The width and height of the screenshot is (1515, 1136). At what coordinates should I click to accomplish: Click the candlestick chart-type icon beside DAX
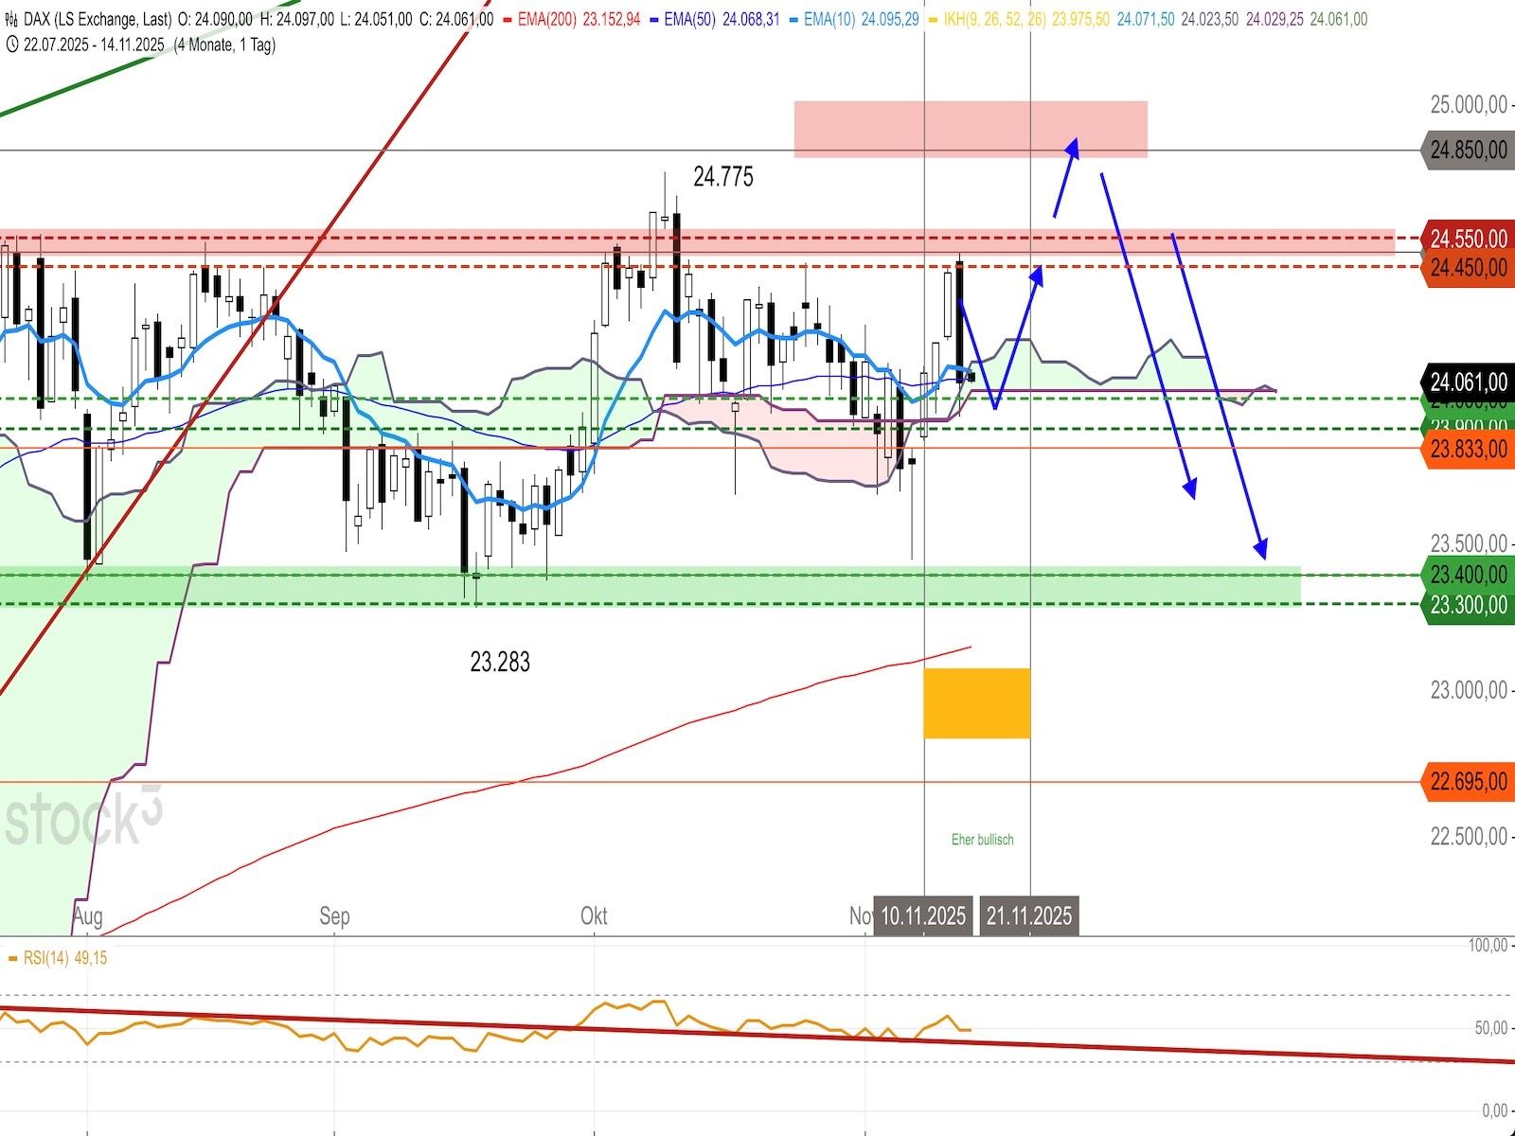(11, 19)
